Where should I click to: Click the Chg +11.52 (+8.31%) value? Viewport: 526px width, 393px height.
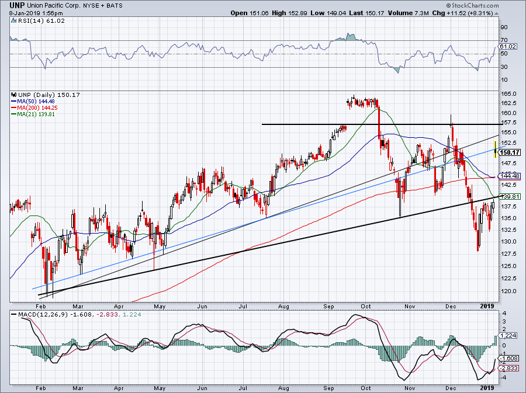click(x=463, y=13)
